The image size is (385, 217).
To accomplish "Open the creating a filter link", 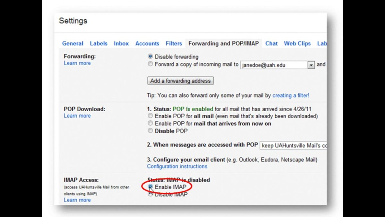I will 290,95.
